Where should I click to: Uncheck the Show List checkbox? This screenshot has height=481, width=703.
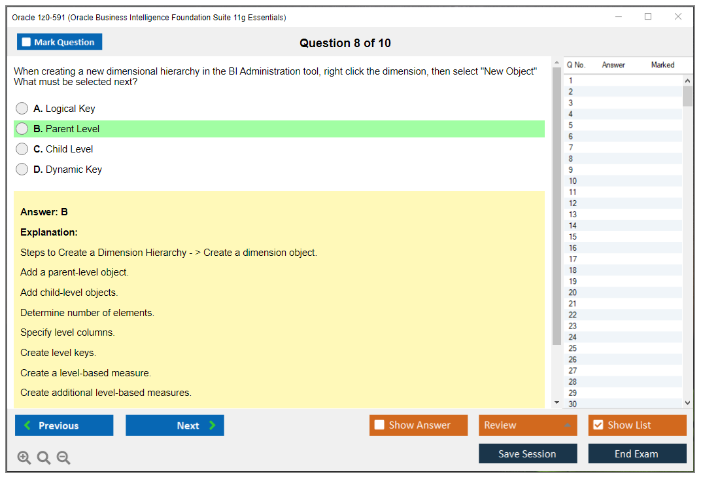pos(598,425)
